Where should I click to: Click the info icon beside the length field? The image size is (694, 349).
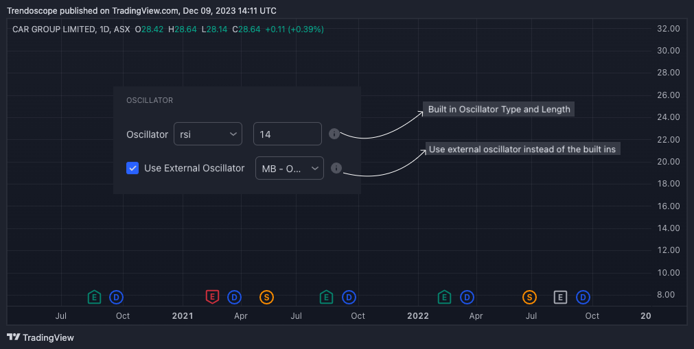click(334, 134)
